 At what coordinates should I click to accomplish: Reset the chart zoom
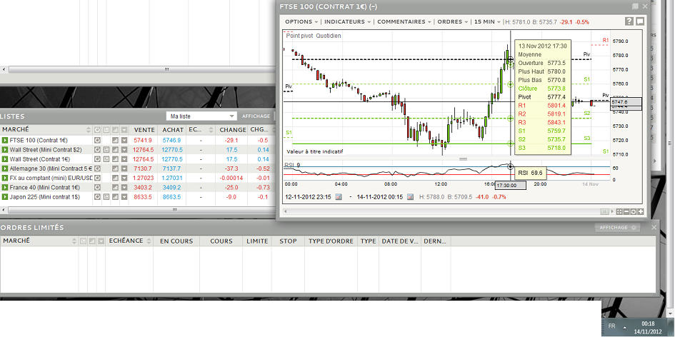[634, 211]
